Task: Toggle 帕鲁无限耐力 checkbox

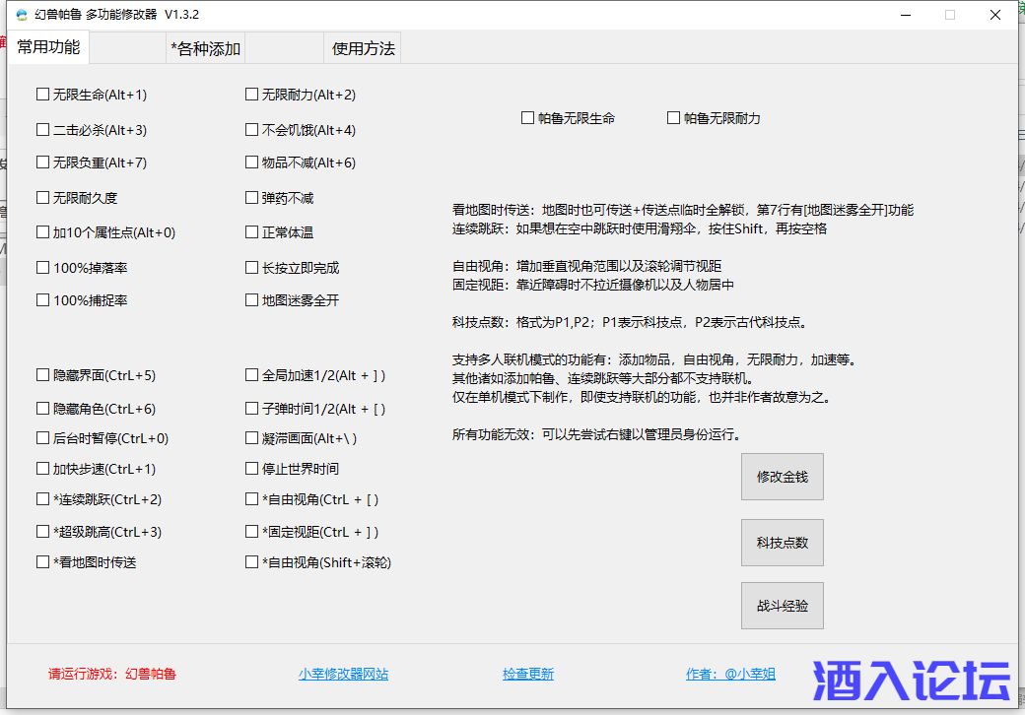Action: click(x=674, y=118)
